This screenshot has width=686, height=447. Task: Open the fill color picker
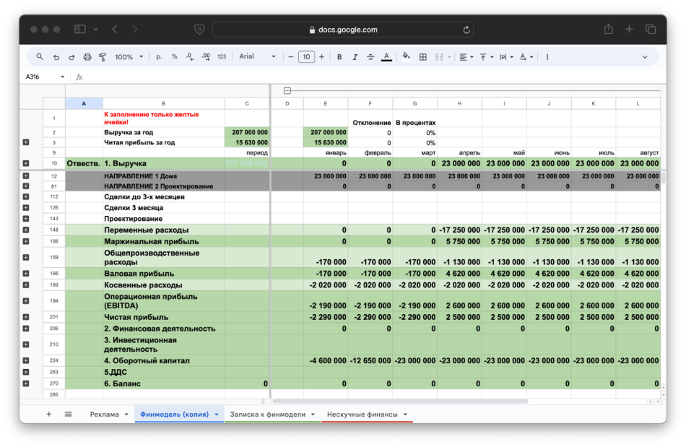[407, 57]
